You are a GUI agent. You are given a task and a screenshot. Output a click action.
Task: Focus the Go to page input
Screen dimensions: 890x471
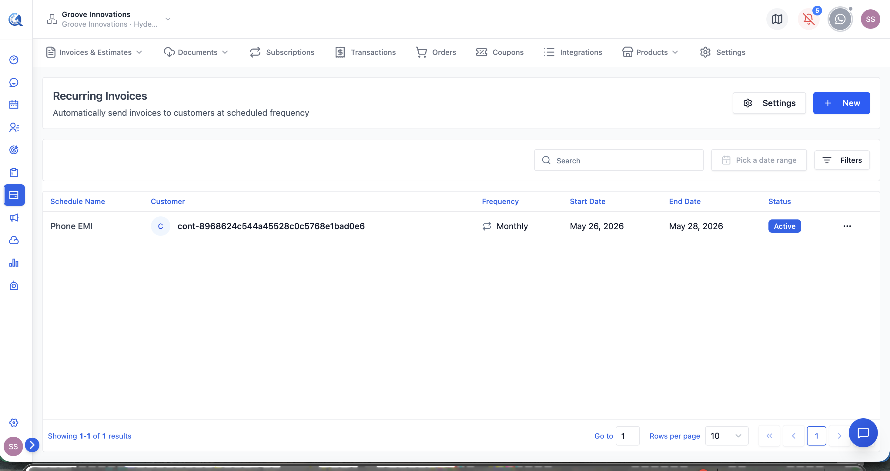(x=627, y=436)
